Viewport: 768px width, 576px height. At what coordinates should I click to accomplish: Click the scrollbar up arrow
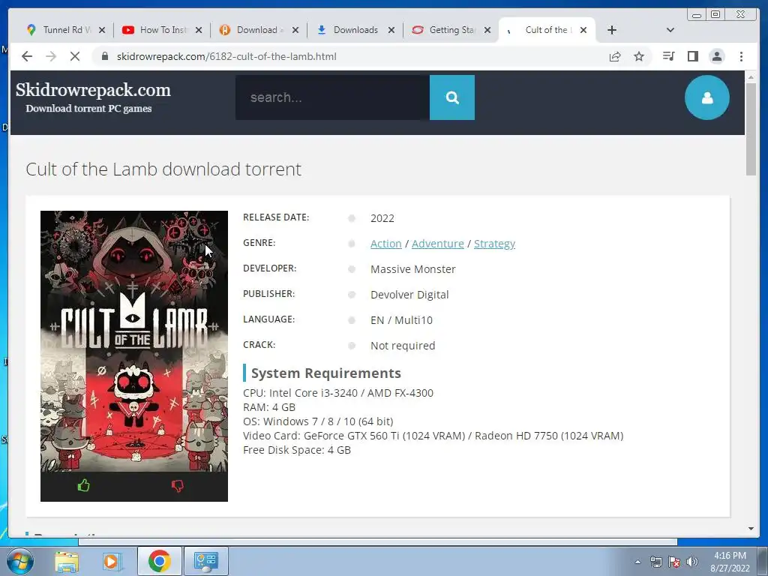(751, 77)
